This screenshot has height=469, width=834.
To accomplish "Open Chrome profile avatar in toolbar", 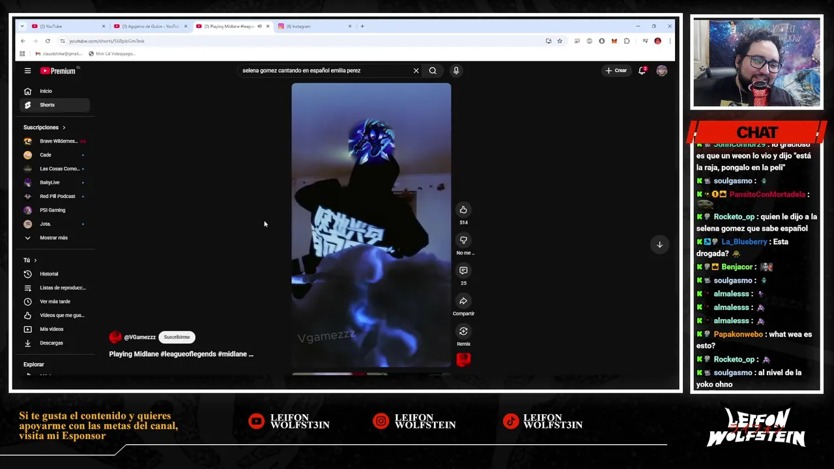I will tap(657, 41).
